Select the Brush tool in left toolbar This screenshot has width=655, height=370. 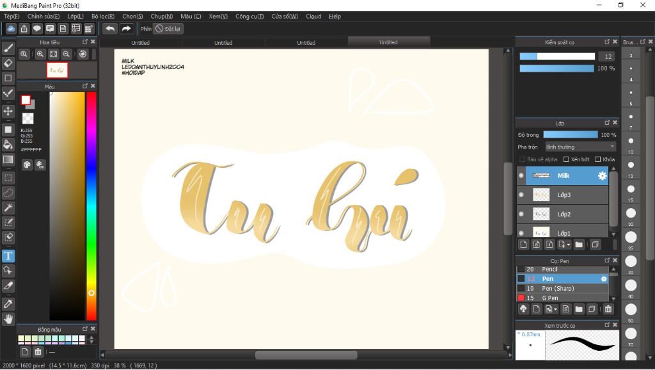click(x=8, y=49)
